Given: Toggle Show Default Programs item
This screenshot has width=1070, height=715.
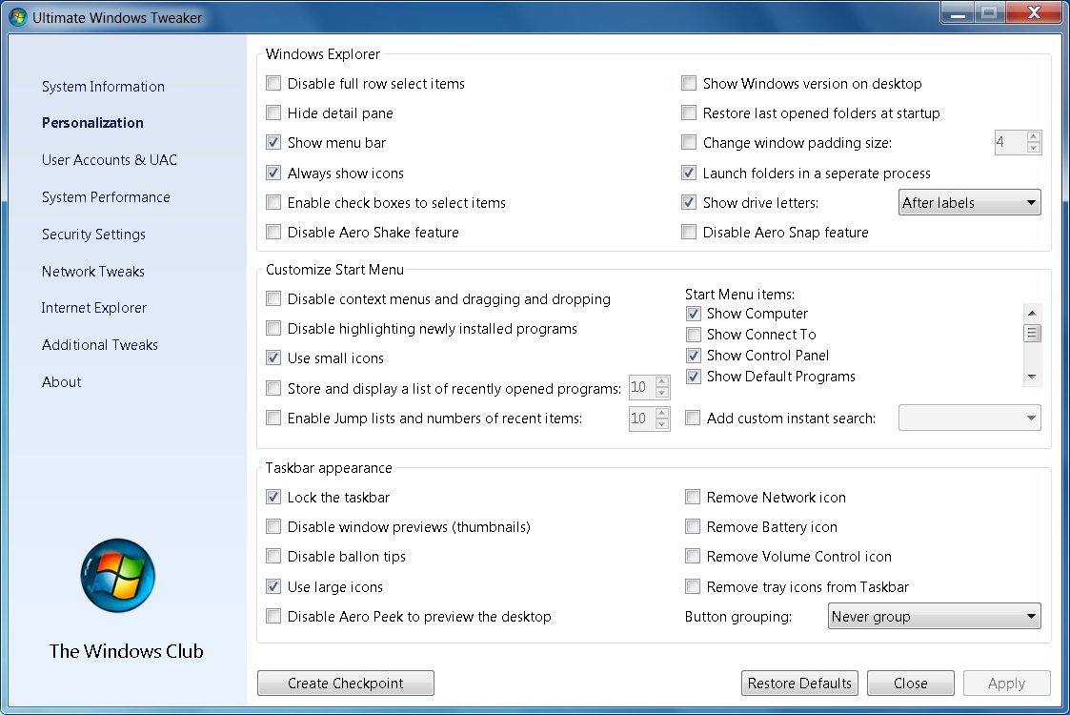Looking at the screenshot, I should tap(694, 377).
